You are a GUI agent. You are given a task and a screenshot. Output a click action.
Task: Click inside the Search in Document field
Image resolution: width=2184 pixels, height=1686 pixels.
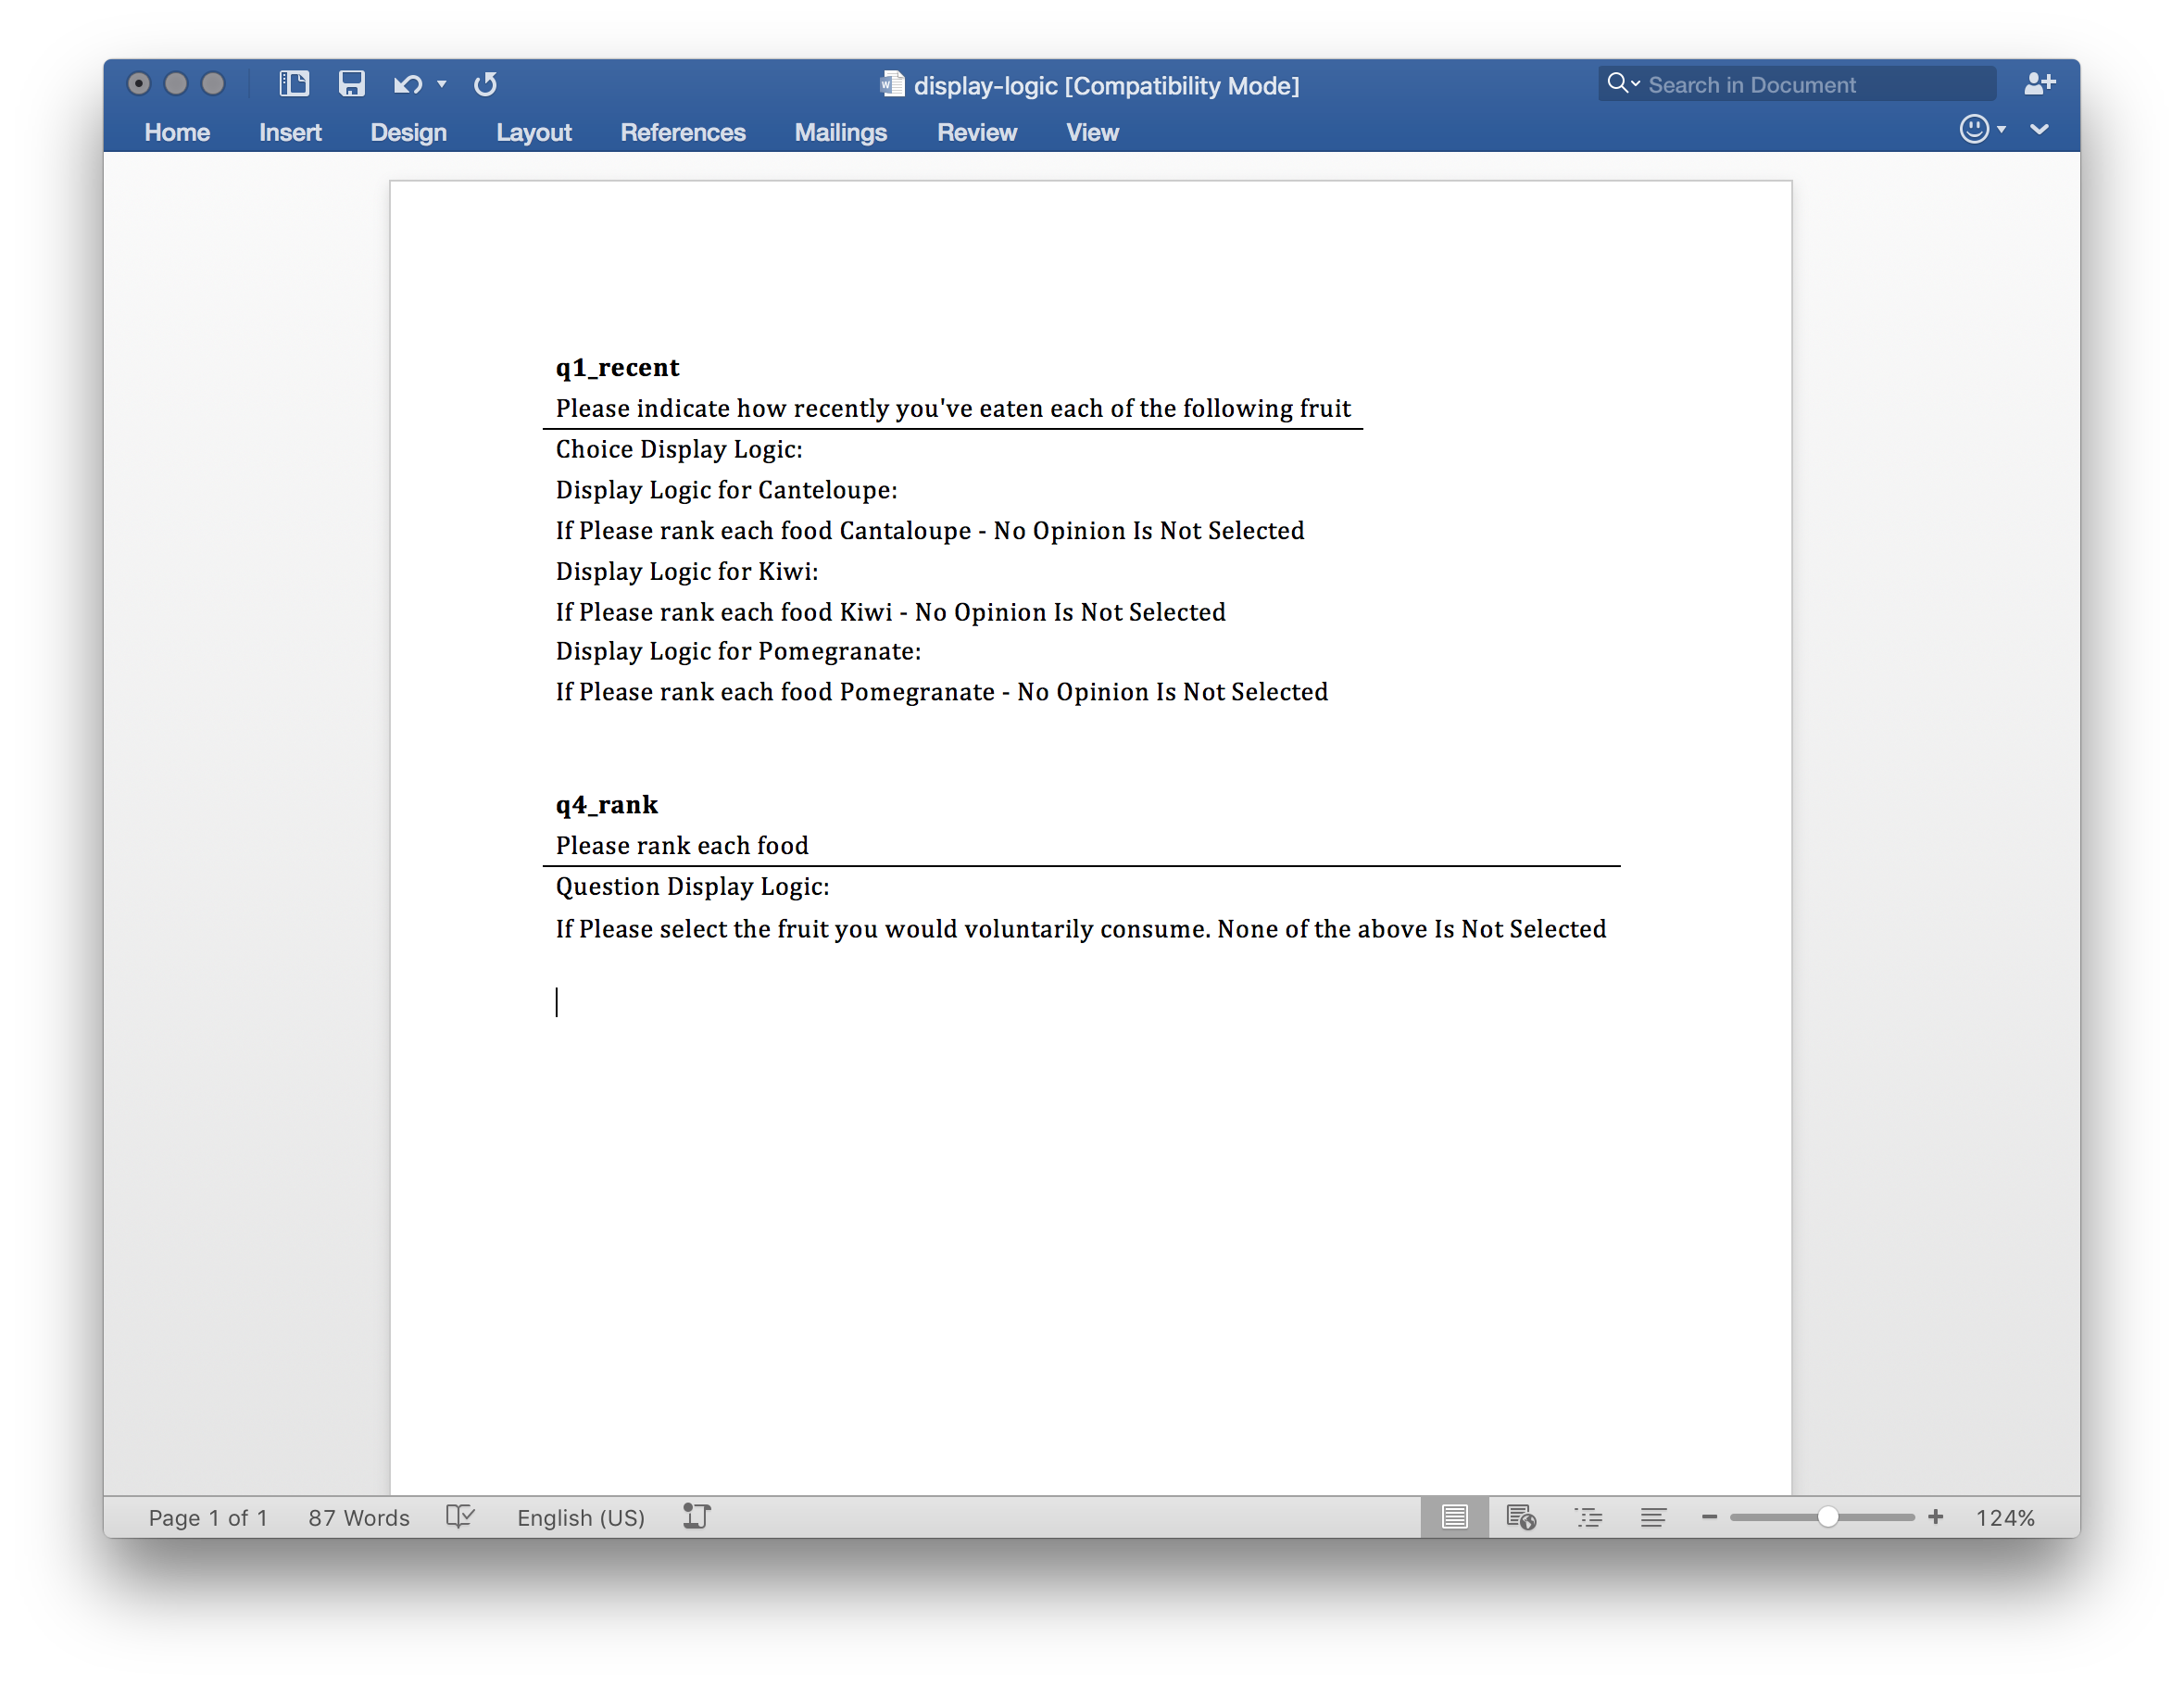tap(1800, 84)
